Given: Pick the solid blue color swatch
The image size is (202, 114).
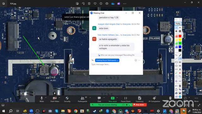Looking at the screenshot, I should point(180,47).
